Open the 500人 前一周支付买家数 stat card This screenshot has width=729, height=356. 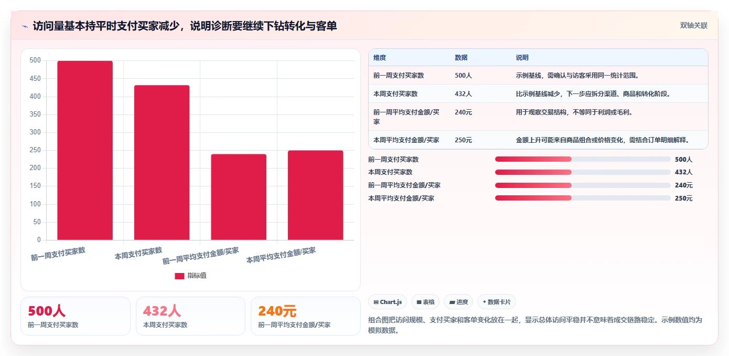pos(76,316)
